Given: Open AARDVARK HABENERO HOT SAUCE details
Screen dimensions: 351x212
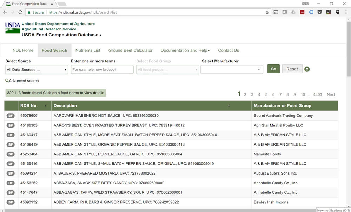Looking at the screenshot, I should pyautogui.click(x=106, y=116).
